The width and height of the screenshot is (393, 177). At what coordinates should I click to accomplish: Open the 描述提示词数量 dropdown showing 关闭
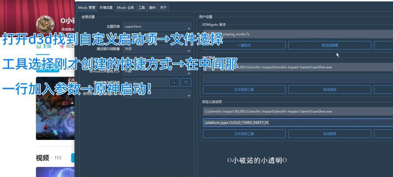click(x=157, y=49)
